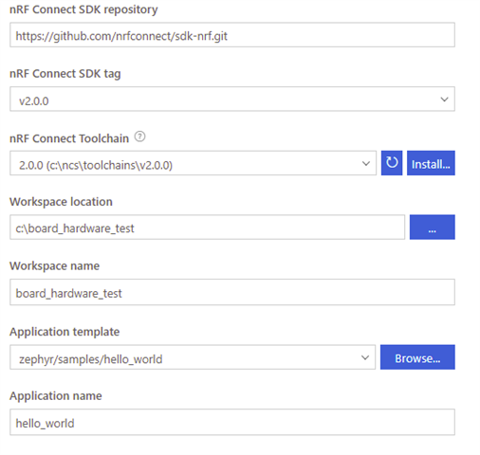This screenshot has width=480, height=455.
Task: Open the help icon beside nRF Connect Toolchain
Action: pyautogui.click(x=139, y=136)
